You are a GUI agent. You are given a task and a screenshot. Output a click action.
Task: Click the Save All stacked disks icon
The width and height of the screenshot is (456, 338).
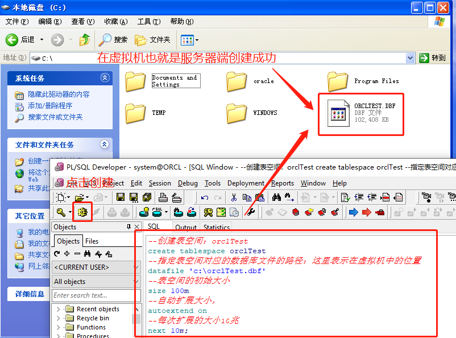coord(147,197)
